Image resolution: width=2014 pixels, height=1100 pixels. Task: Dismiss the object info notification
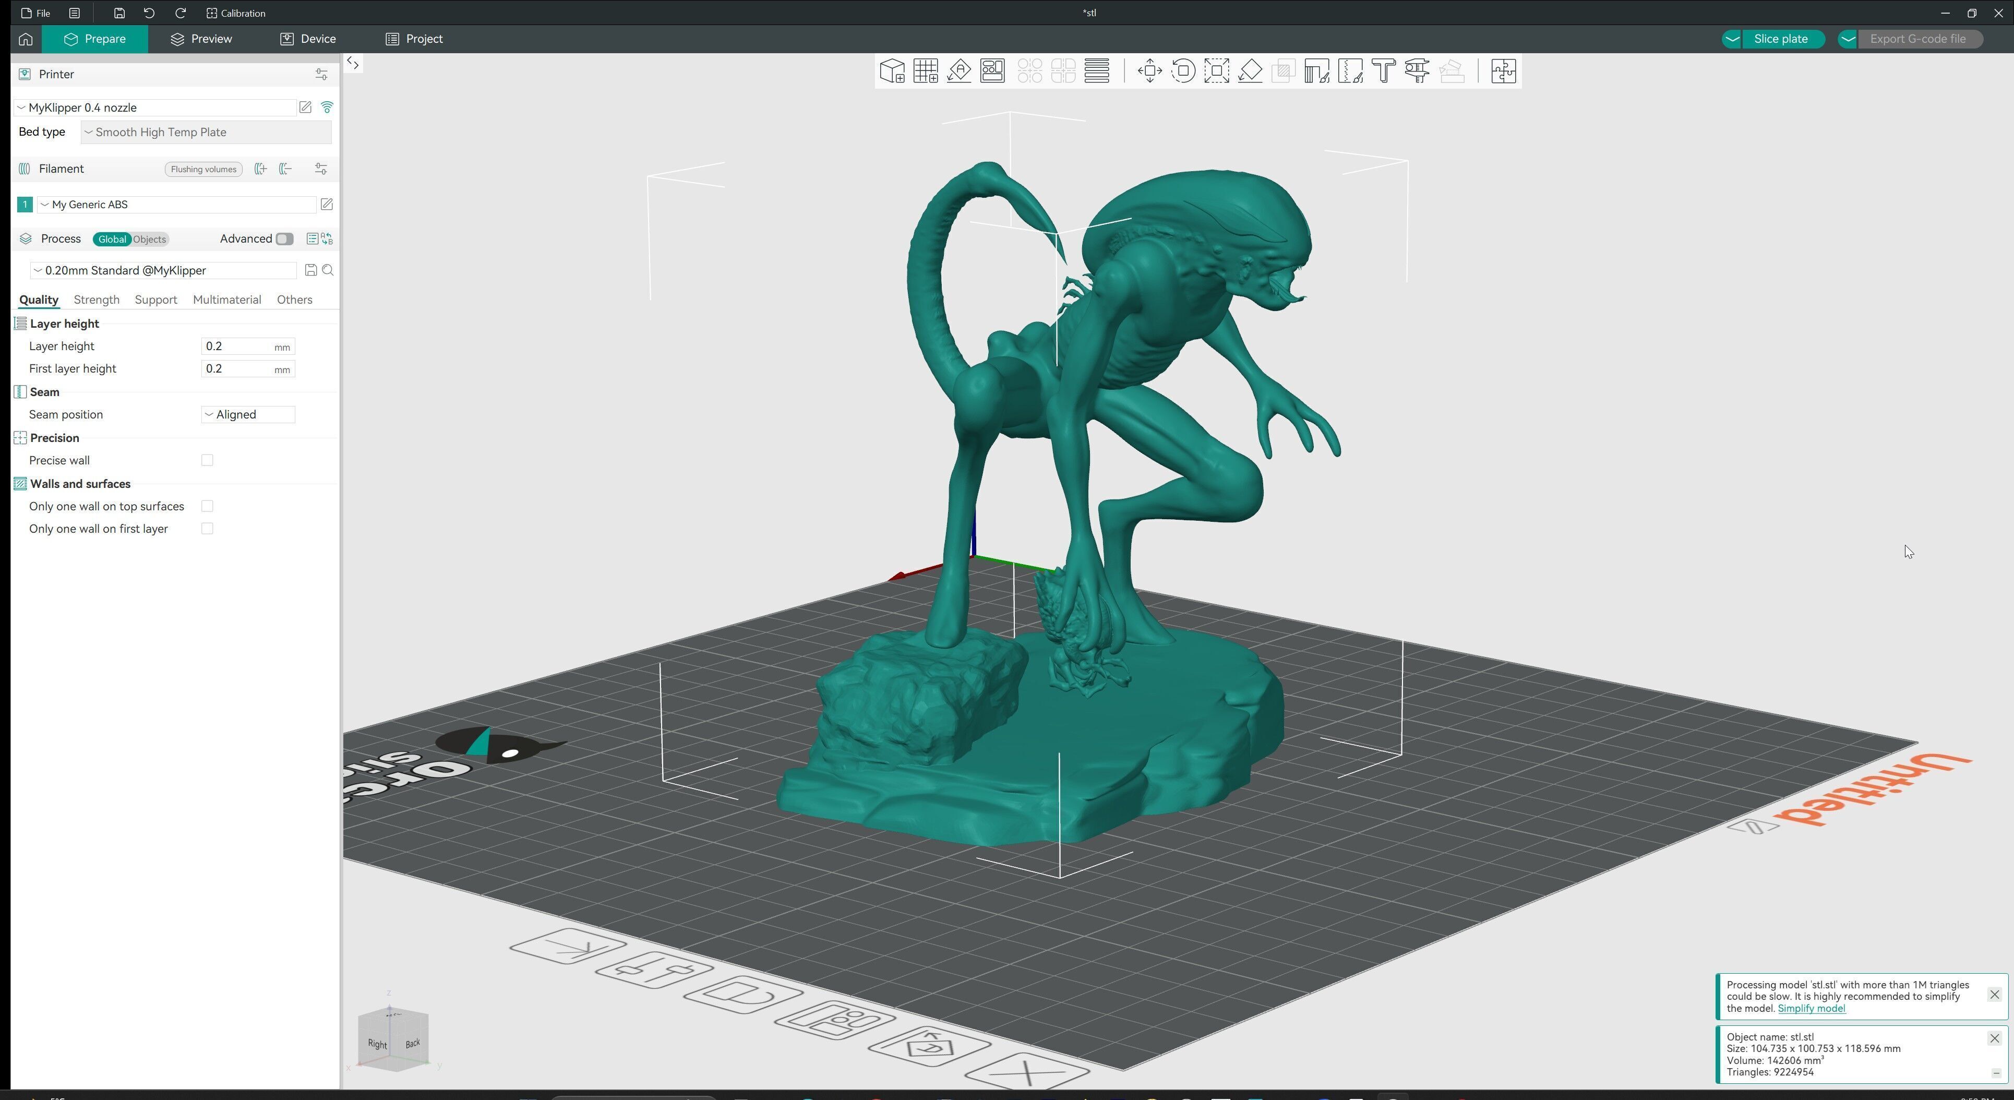tap(1995, 1039)
